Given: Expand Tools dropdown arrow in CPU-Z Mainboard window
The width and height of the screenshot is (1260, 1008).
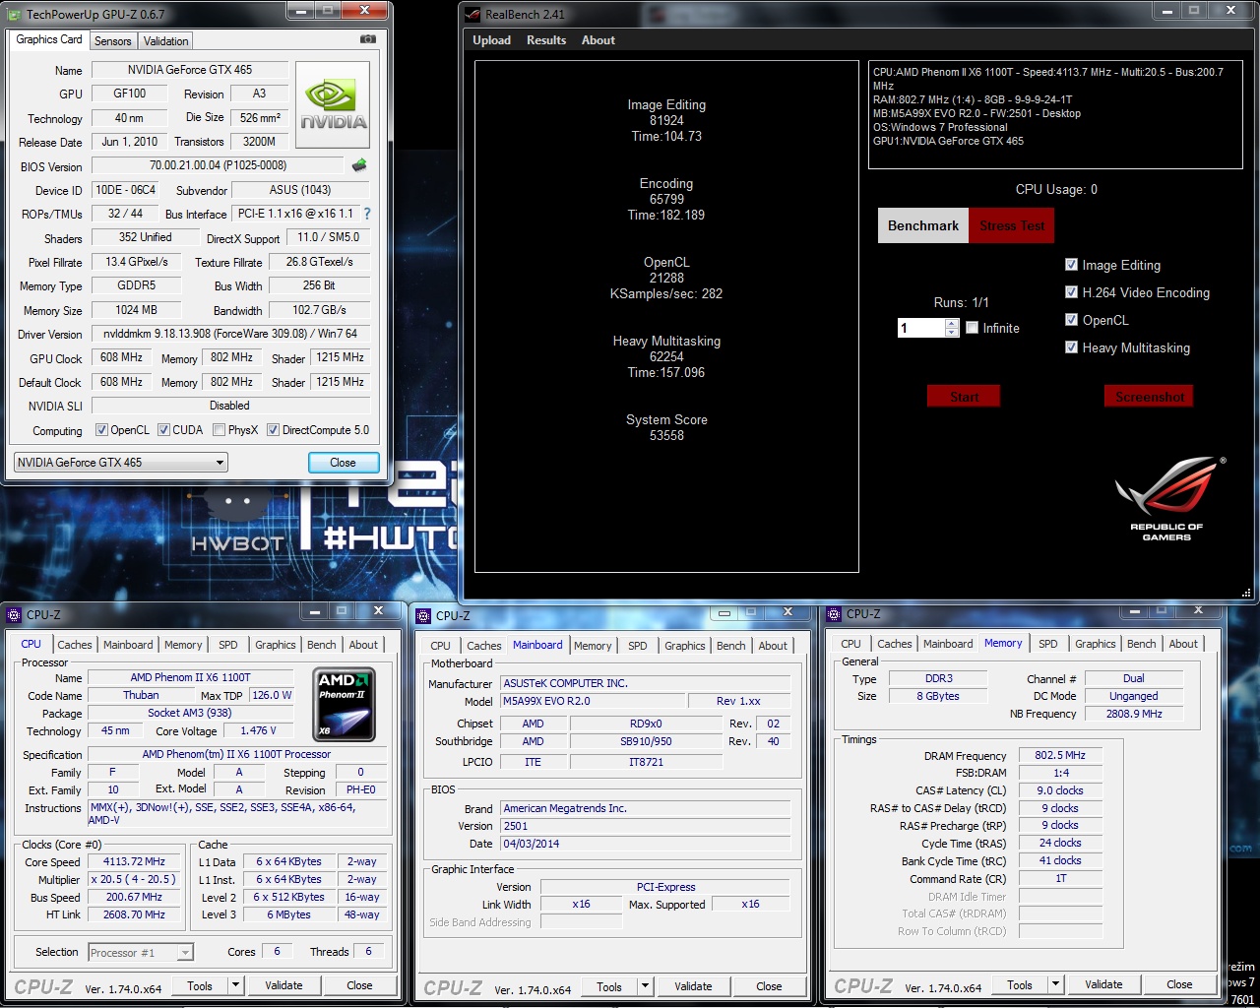Looking at the screenshot, I should click(645, 985).
